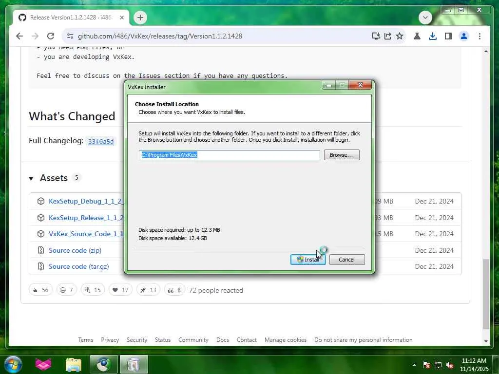Download KexSetup_Debug asset
The width and height of the screenshot is (499, 374).
coord(86,201)
